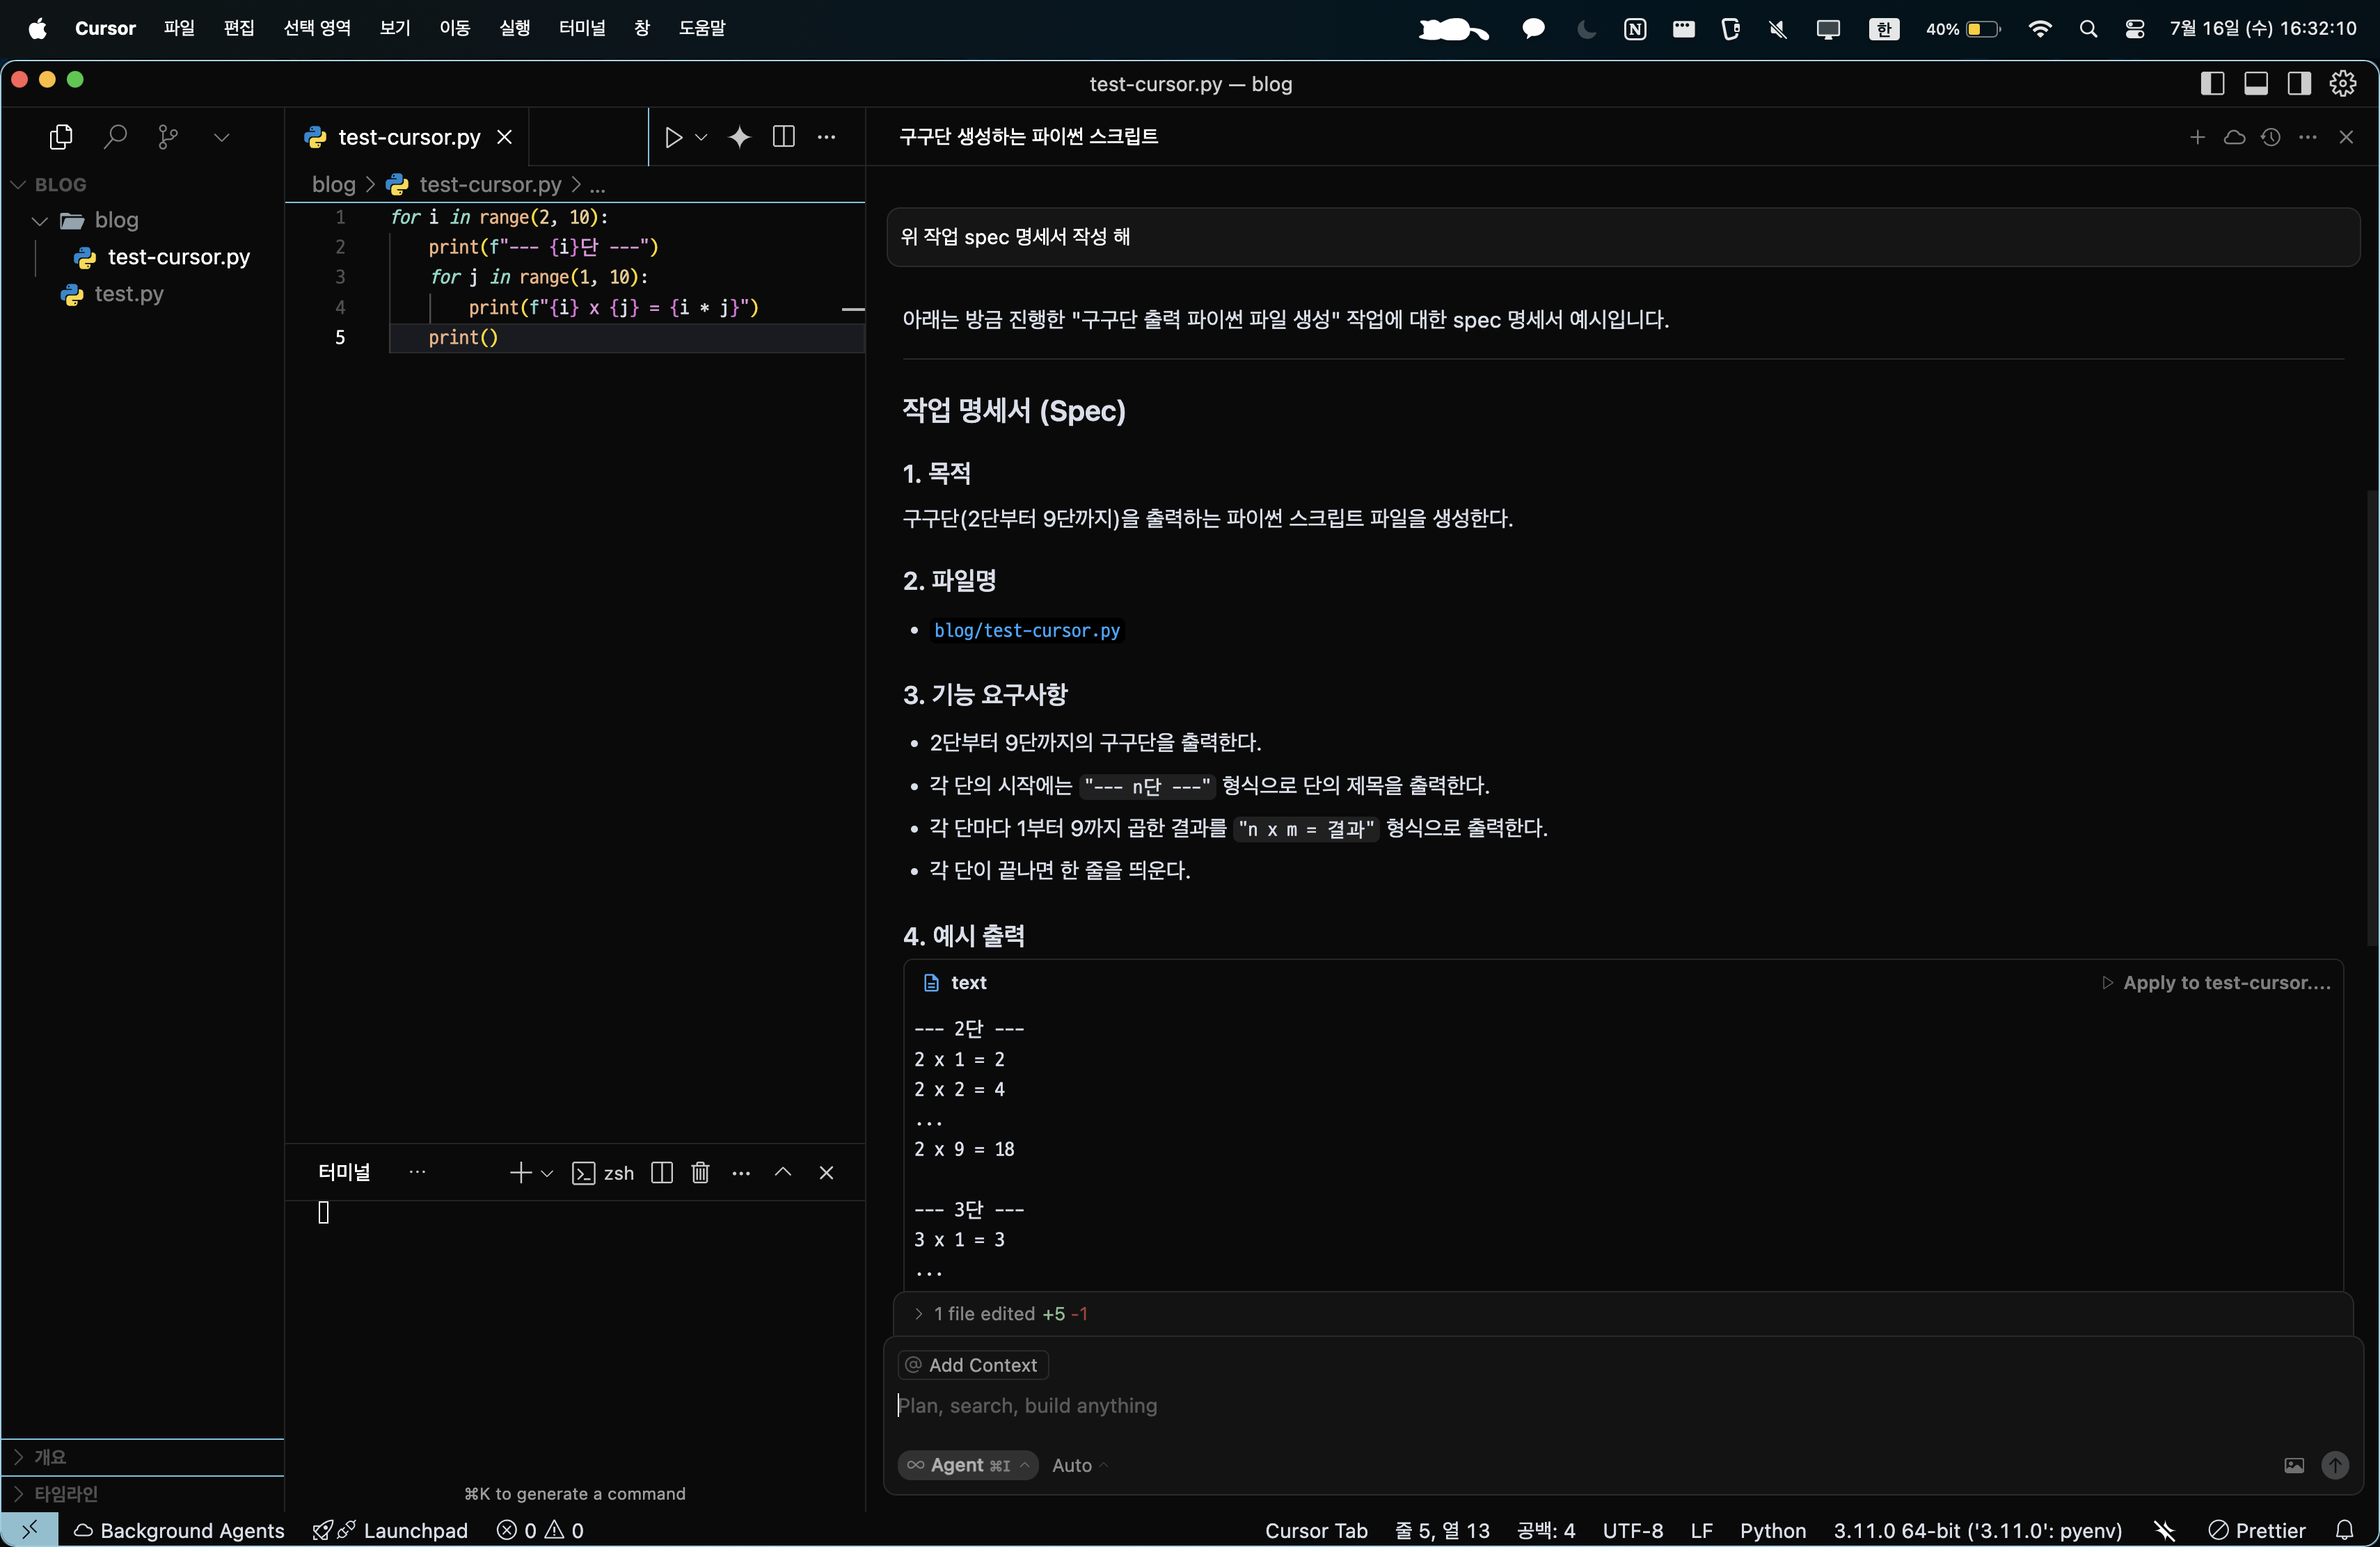
Task: Select the test-cursor.py editor tab
Action: tap(408, 137)
